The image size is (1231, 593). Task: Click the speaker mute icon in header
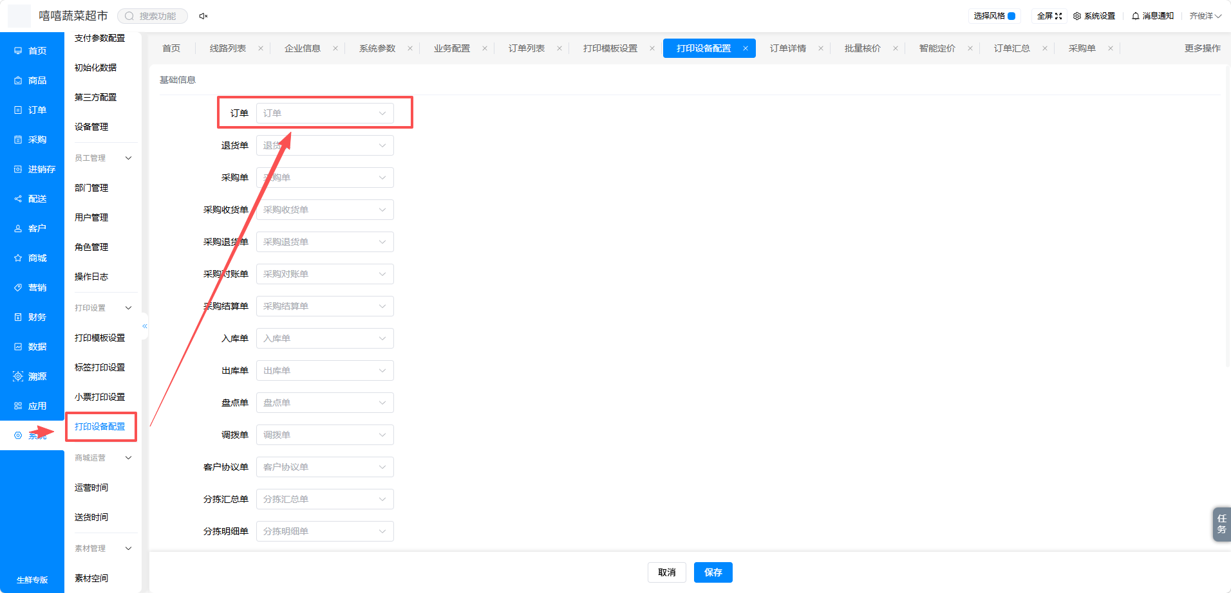point(203,16)
